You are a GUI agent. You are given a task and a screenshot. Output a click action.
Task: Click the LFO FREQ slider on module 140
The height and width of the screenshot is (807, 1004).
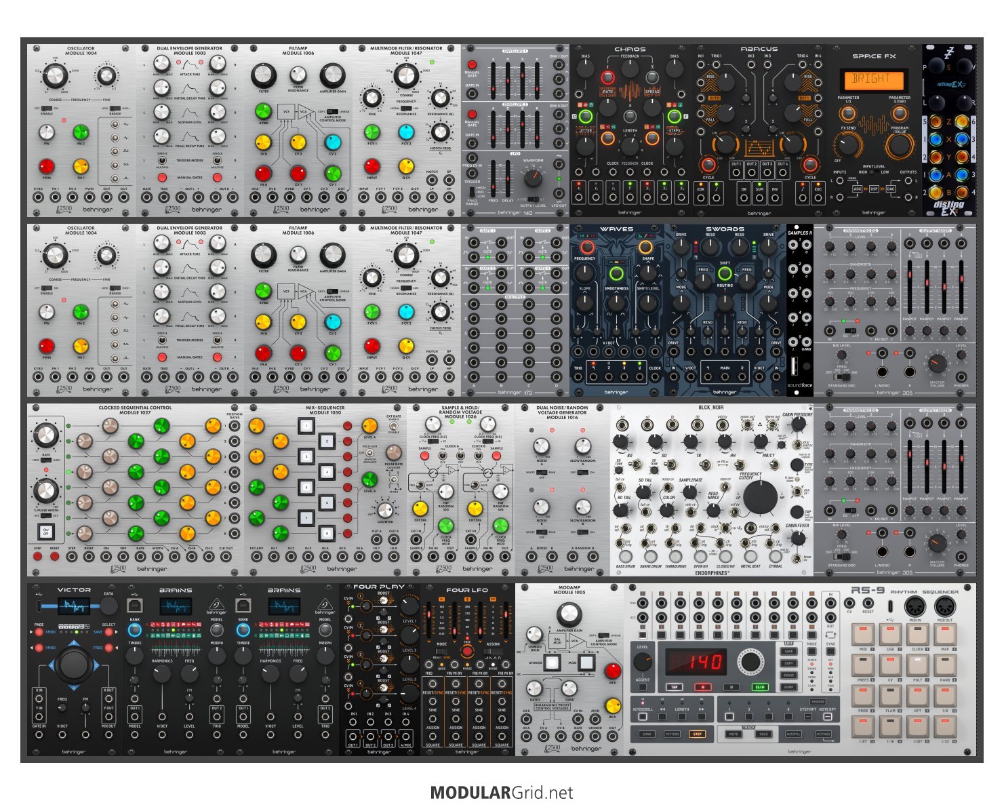(493, 179)
